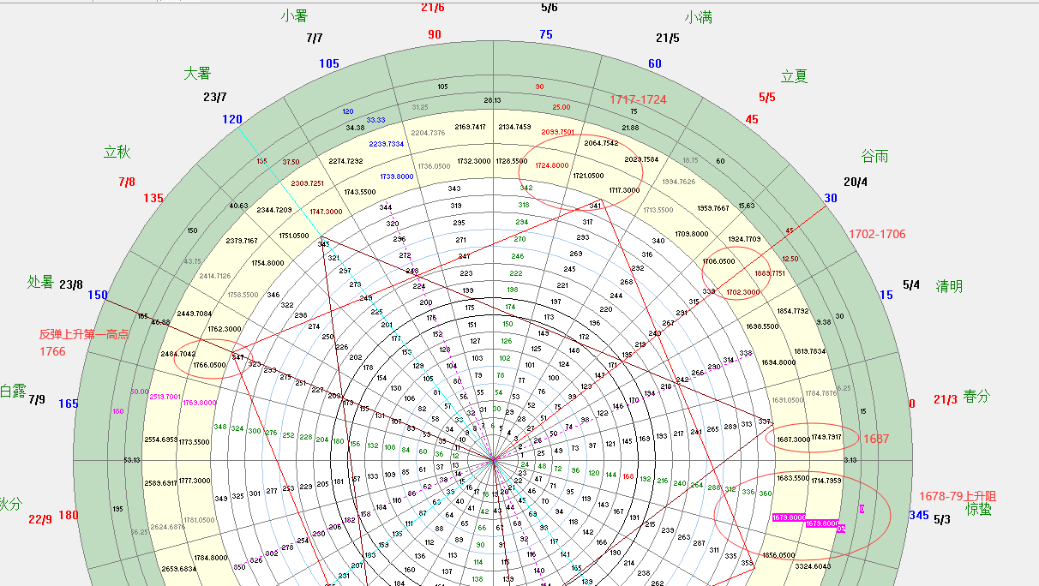Viewport: 1039px width, 586px height.
Task: Click the 小满 solar term label
Action: tap(698, 17)
